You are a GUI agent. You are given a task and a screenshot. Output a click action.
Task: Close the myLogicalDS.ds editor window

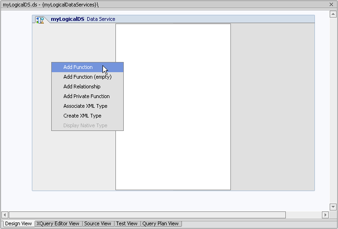coord(332,4)
